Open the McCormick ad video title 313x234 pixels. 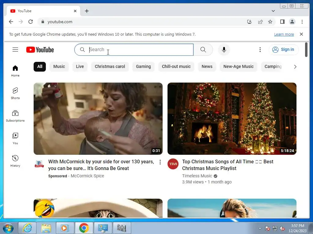pos(101,165)
